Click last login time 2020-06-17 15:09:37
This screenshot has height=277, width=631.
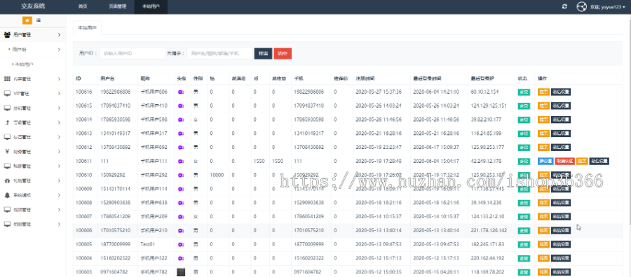pos(436,148)
